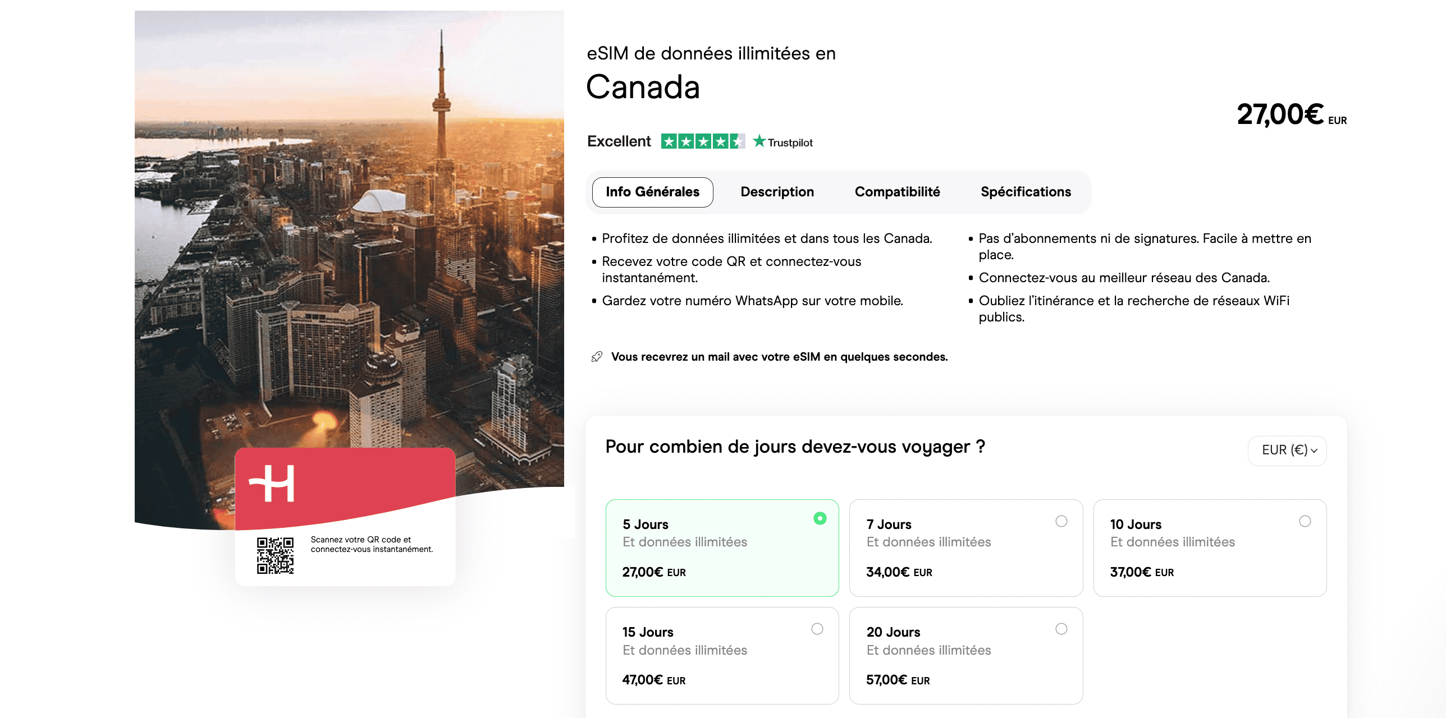Click '15 Jours' plan title

pos(647,632)
